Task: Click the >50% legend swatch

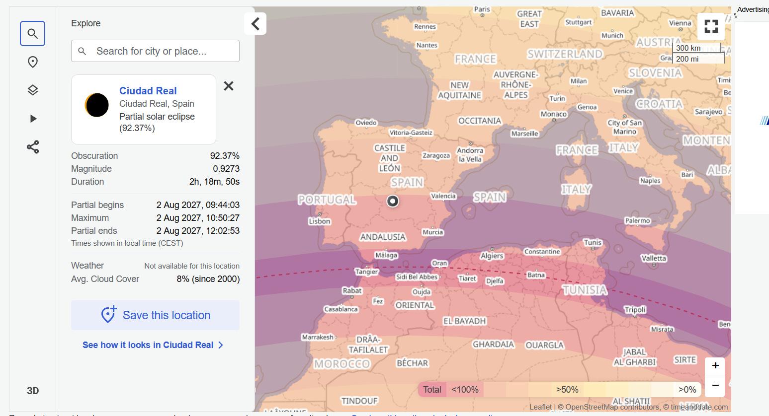Action: pyautogui.click(x=567, y=390)
